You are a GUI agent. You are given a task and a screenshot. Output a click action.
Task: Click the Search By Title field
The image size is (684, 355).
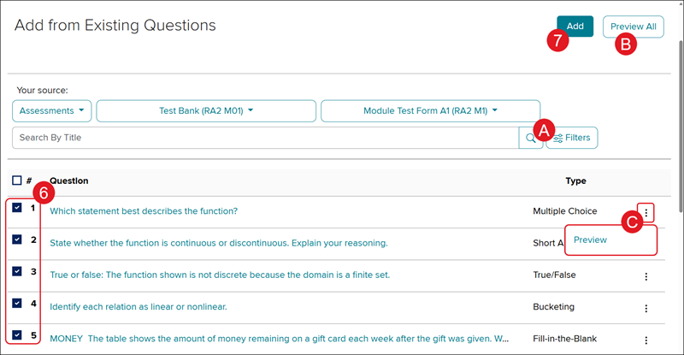point(265,138)
